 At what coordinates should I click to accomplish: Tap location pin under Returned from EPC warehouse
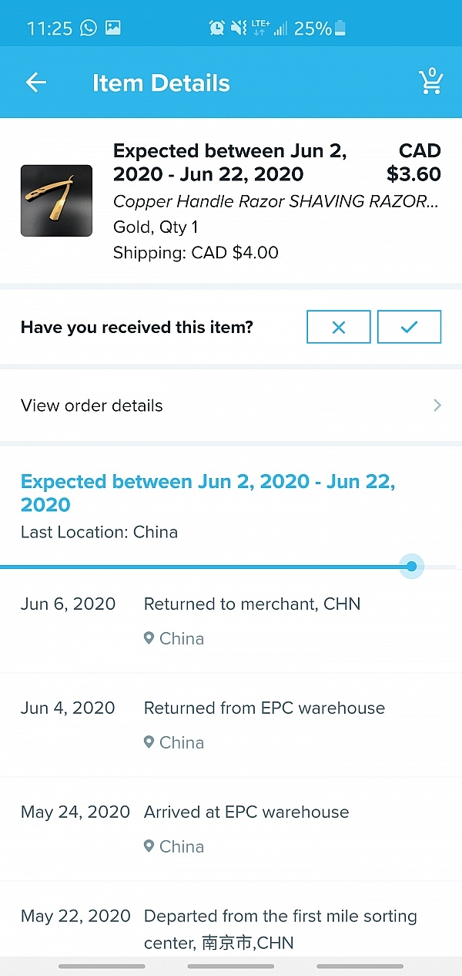click(x=149, y=742)
